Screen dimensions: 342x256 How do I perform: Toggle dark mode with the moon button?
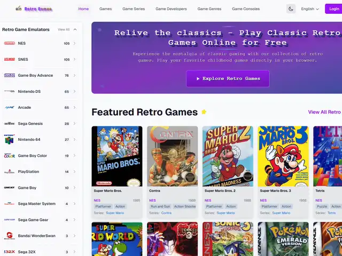(x=291, y=9)
